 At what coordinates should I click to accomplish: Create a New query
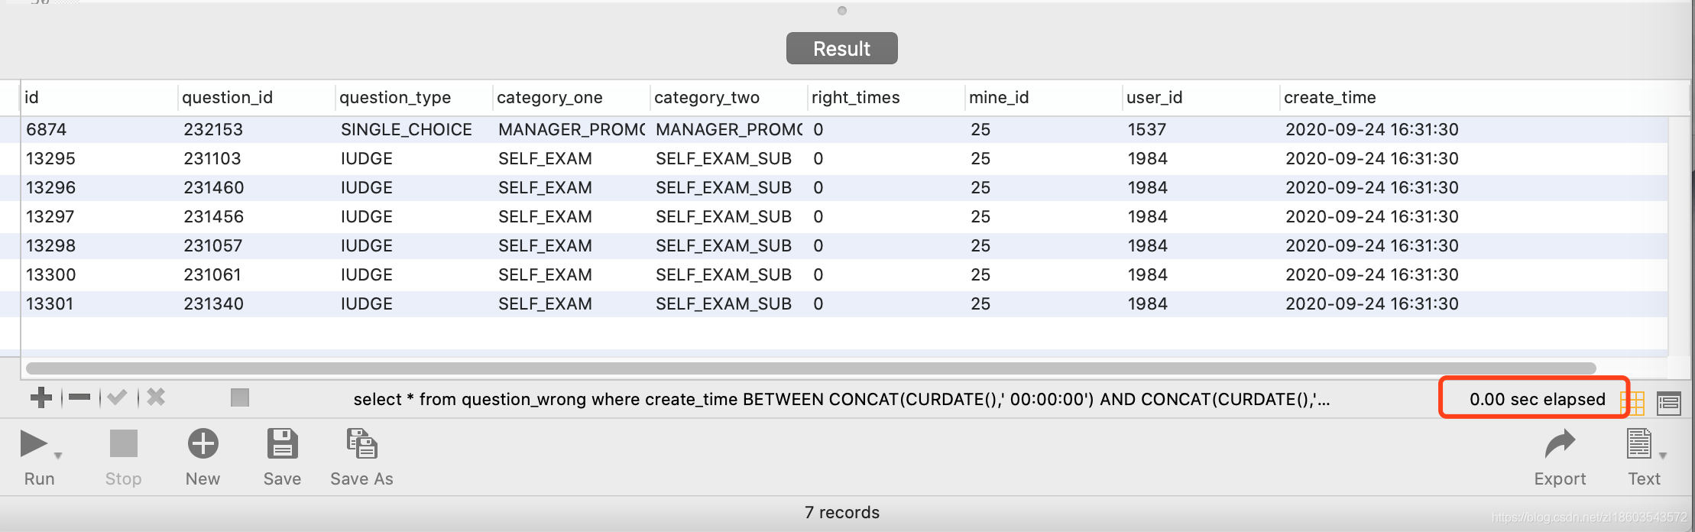click(203, 444)
